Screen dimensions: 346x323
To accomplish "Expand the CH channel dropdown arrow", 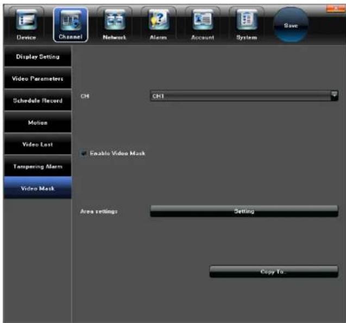I will (334, 96).
